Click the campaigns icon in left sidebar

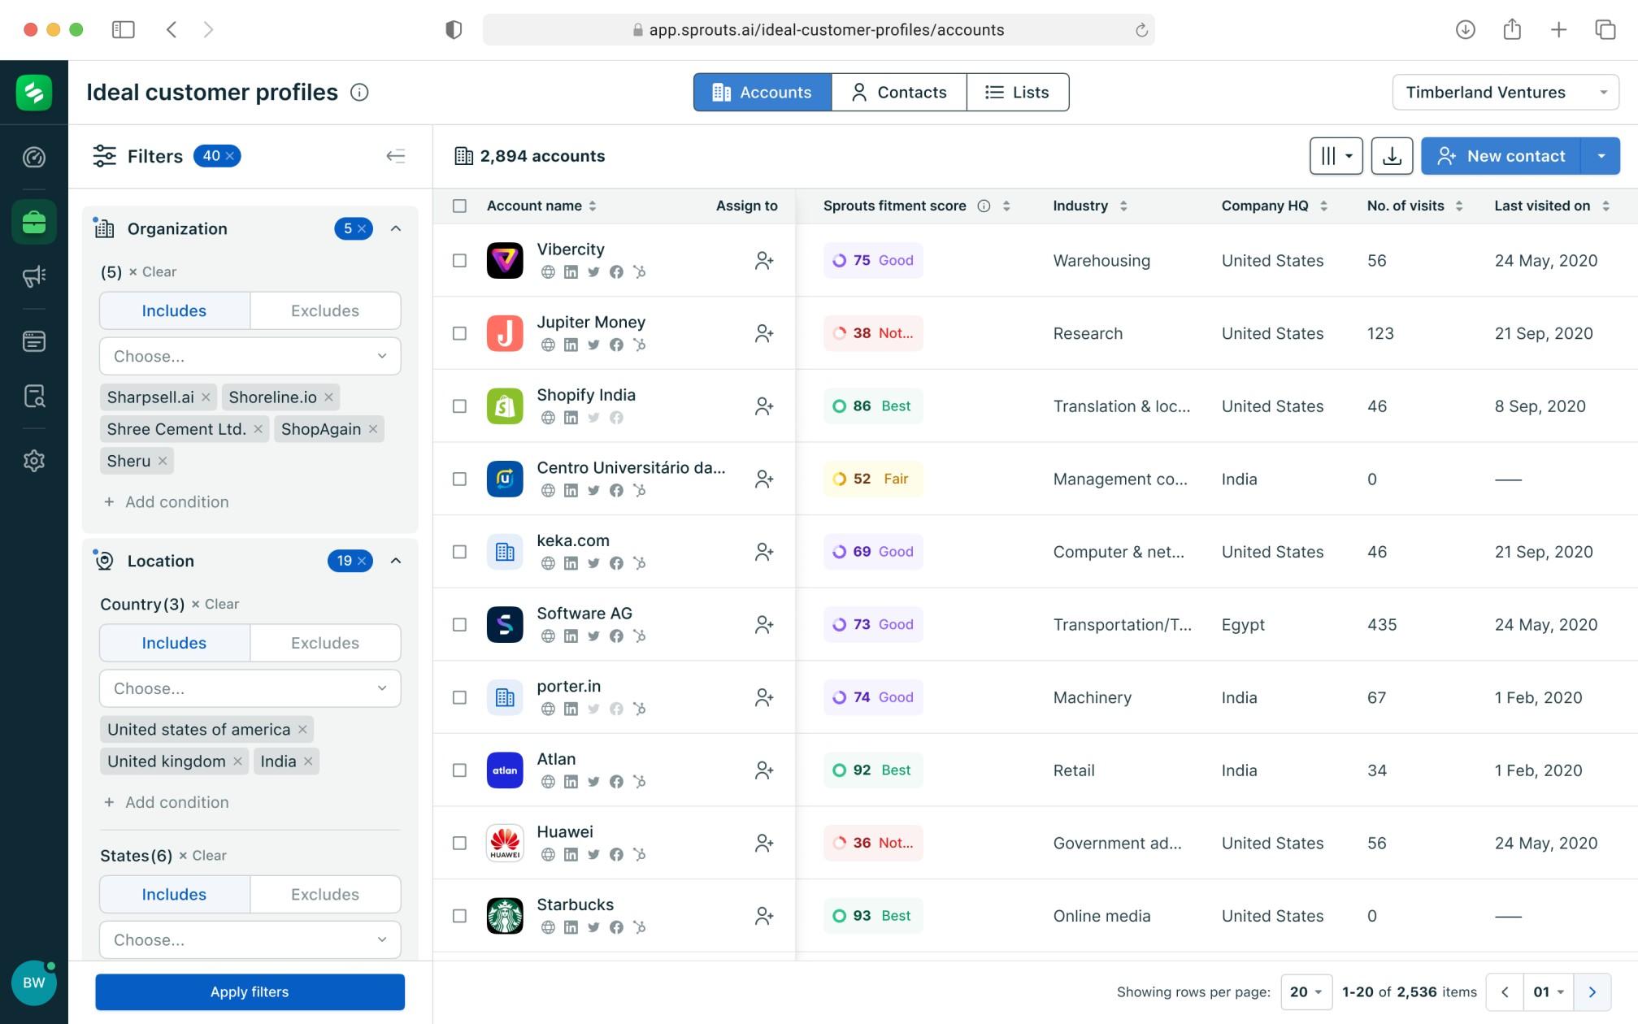click(34, 275)
